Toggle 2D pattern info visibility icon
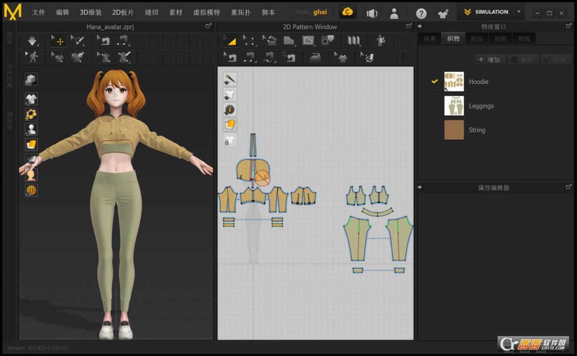 tap(230, 110)
